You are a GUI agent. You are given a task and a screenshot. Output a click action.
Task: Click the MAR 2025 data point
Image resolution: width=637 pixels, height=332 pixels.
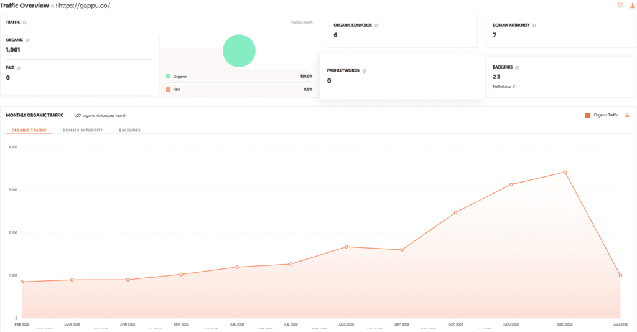pos(72,280)
